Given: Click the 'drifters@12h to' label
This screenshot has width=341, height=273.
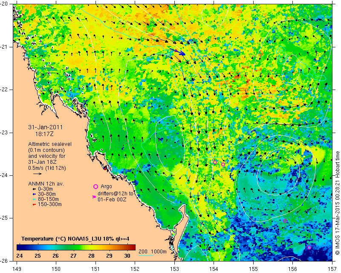Looking at the screenshot, I should 115,194.
